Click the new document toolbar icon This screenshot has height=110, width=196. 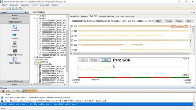pos(6,9)
